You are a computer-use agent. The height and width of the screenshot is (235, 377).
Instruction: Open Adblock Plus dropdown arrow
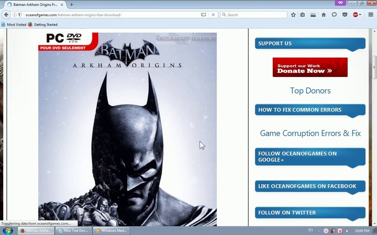pyautogui.click(x=360, y=15)
